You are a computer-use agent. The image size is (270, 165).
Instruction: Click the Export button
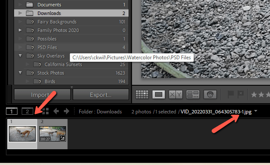pyautogui.click(x=101, y=95)
